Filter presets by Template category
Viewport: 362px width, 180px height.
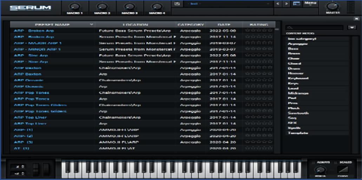tap(317, 133)
